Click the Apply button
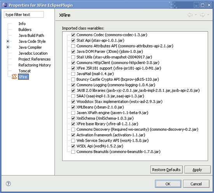Viewport: 214px width, 193px height. (197, 170)
